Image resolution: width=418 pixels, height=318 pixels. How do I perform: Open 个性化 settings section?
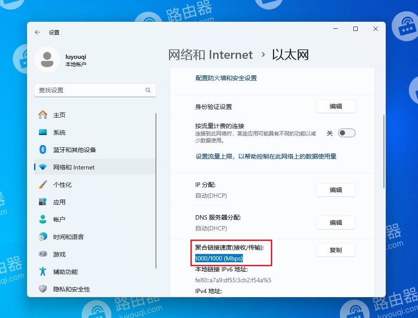95,184
